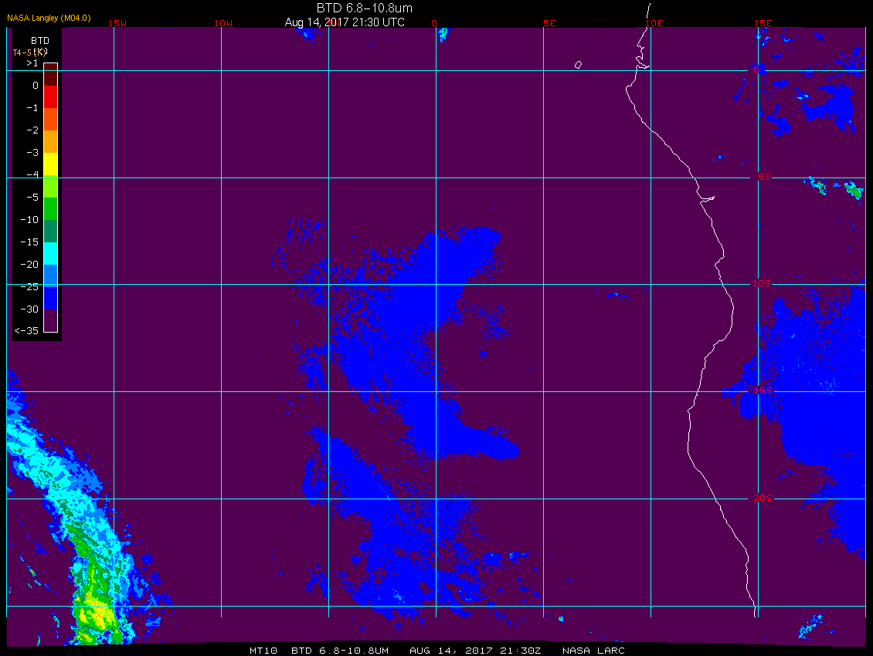Pick the yellow segment of the color bar
Viewport: 873px width, 656px height.
(51, 164)
